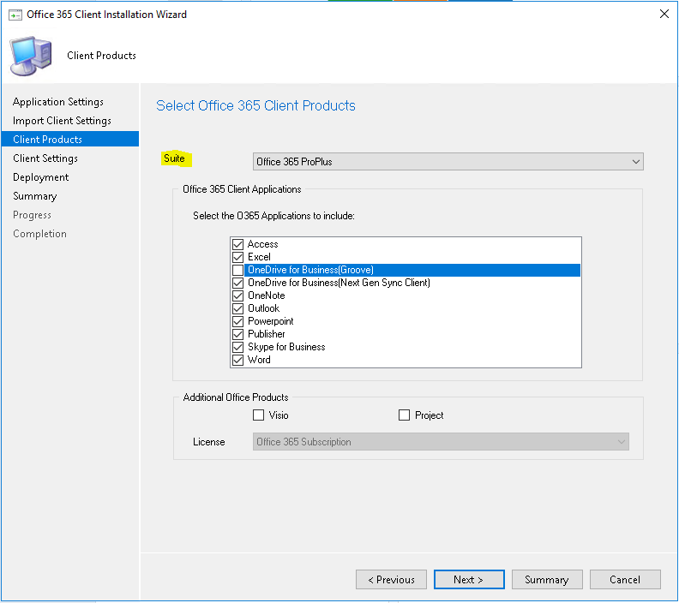Uncheck the Access application checkbox

click(x=237, y=244)
